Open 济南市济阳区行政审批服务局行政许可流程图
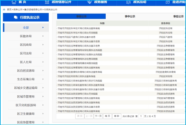The width and height of the screenshot is (186, 125). coord(80,81)
